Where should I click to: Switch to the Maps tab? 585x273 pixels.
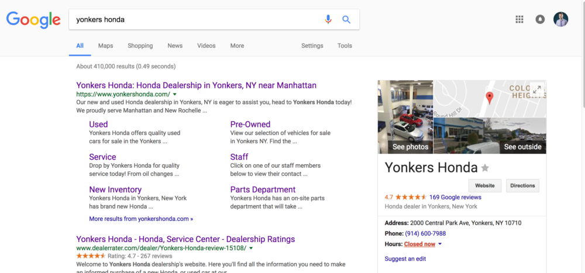(x=105, y=46)
